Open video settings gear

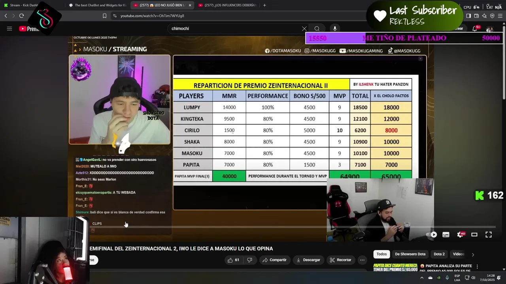[460, 234]
